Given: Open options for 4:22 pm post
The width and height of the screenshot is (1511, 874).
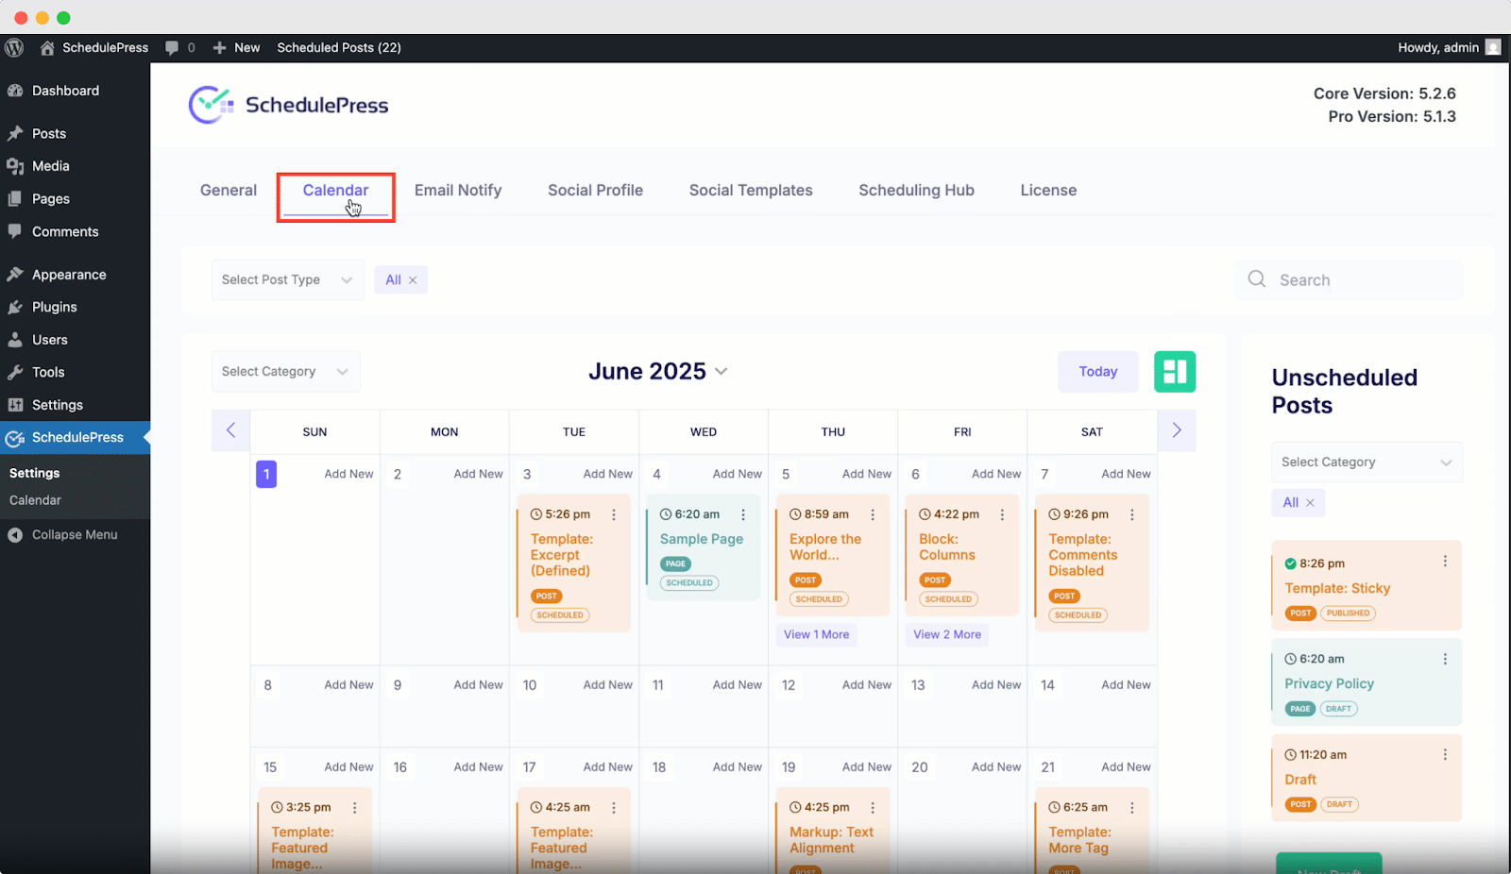Looking at the screenshot, I should [x=1002, y=514].
